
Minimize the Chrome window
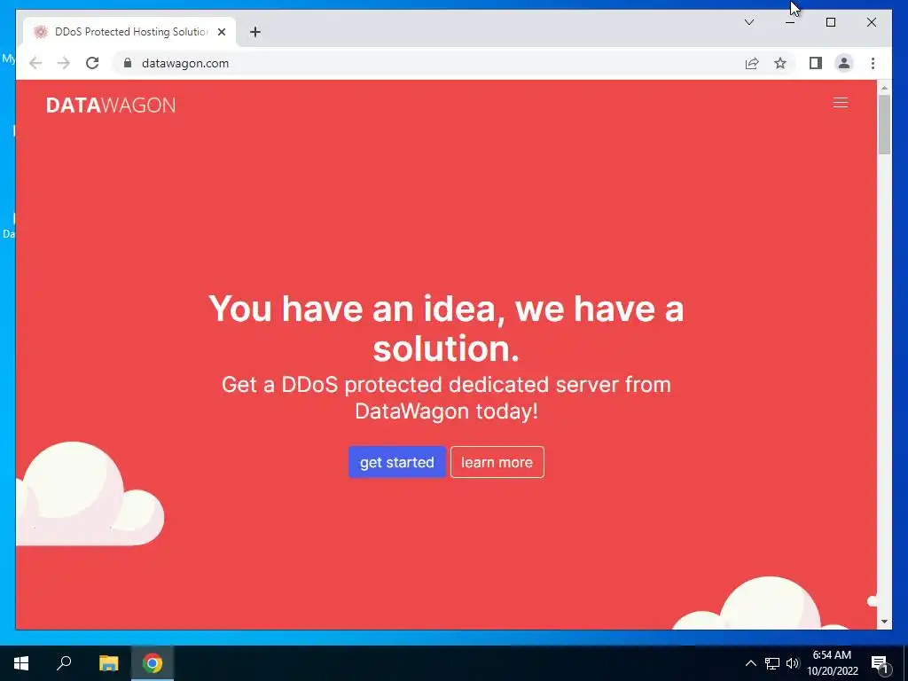point(790,22)
